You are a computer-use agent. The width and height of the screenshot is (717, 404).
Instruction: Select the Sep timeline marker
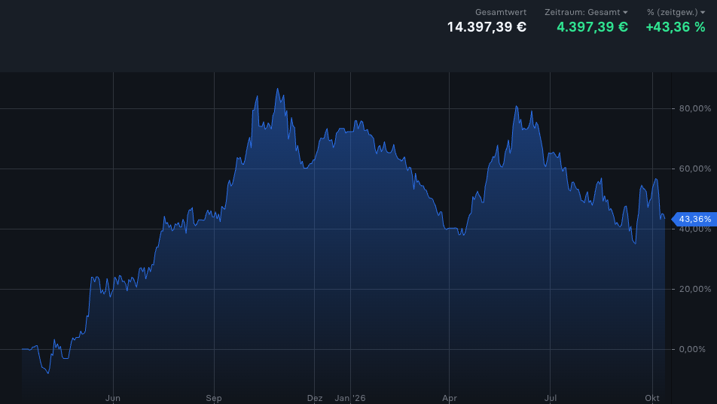(x=214, y=398)
